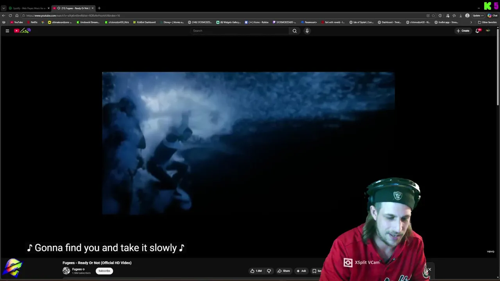The width and height of the screenshot is (500, 281).
Task: Open the Widgets Gallery bookmark
Action: click(x=229, y=22)
